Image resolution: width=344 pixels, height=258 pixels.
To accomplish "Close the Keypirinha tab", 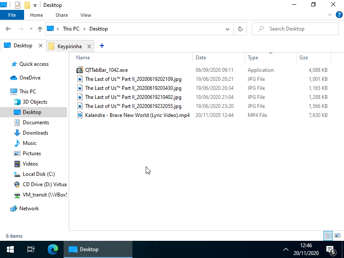I will click(x=89, y=46).
